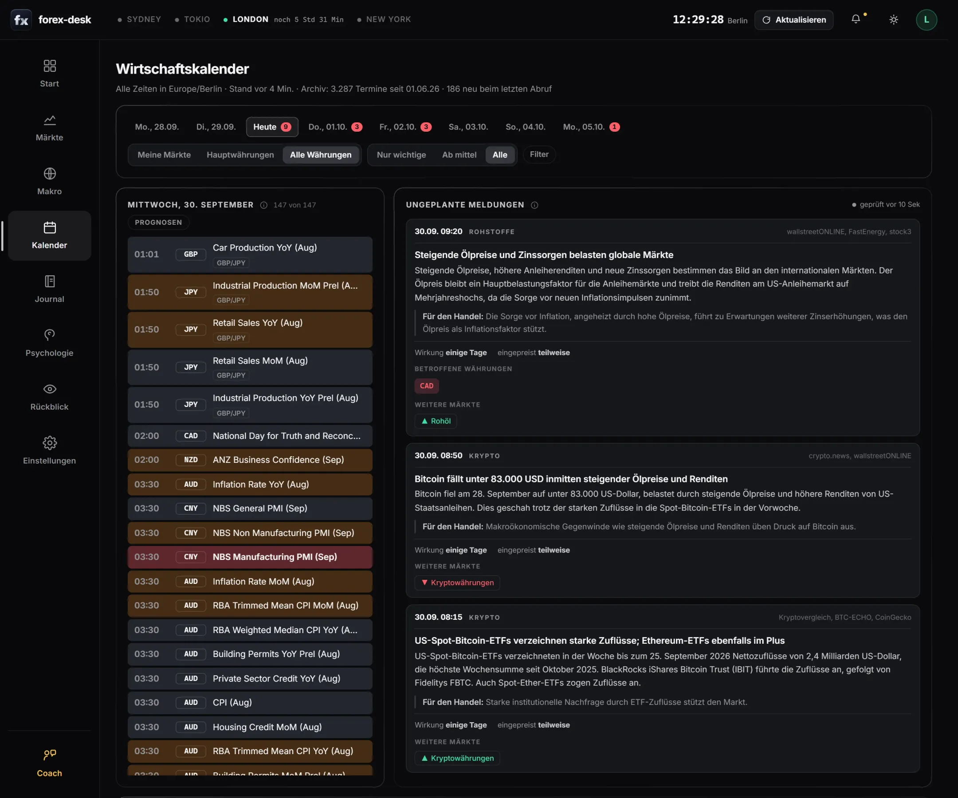
Task: Open the Makro globe section
Action: pos(49,181)
